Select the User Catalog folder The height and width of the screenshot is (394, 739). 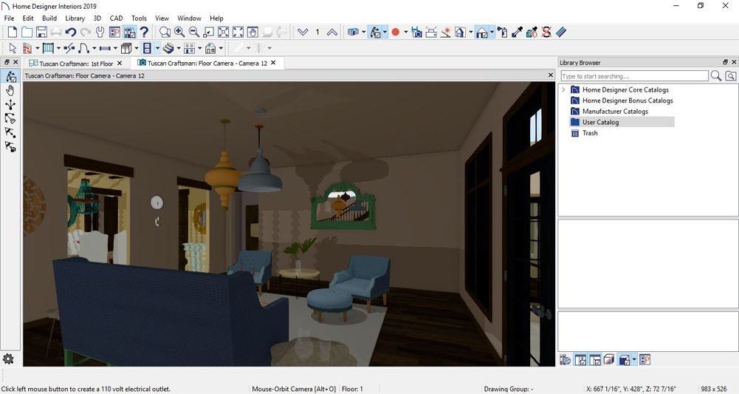[x=600, y=122]
